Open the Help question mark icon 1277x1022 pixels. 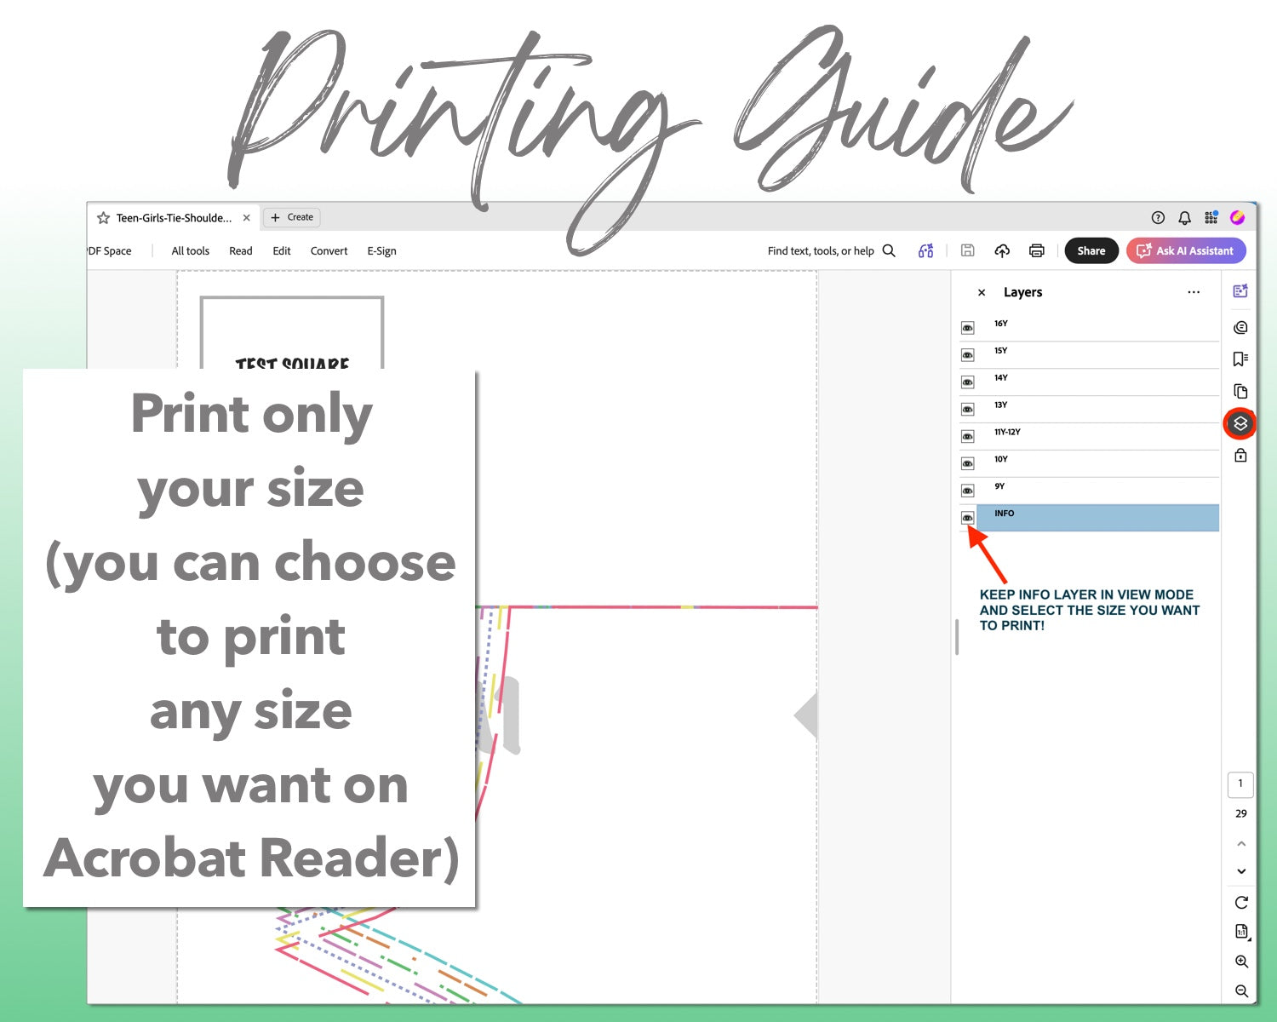pyautogui.click(x=1158, y=218)
